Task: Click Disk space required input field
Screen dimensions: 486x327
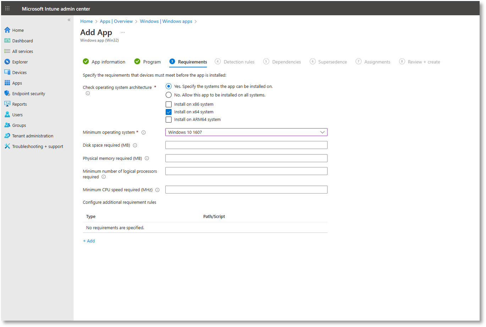Action: [246, 145]
